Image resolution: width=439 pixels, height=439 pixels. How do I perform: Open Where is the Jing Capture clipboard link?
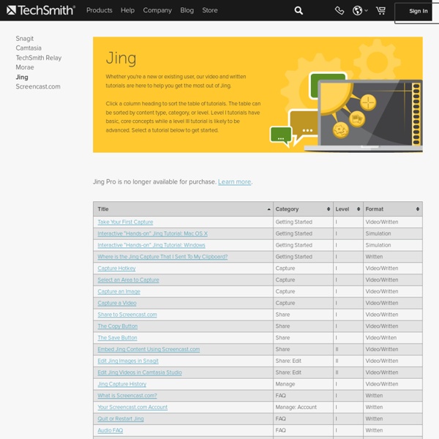162,257
